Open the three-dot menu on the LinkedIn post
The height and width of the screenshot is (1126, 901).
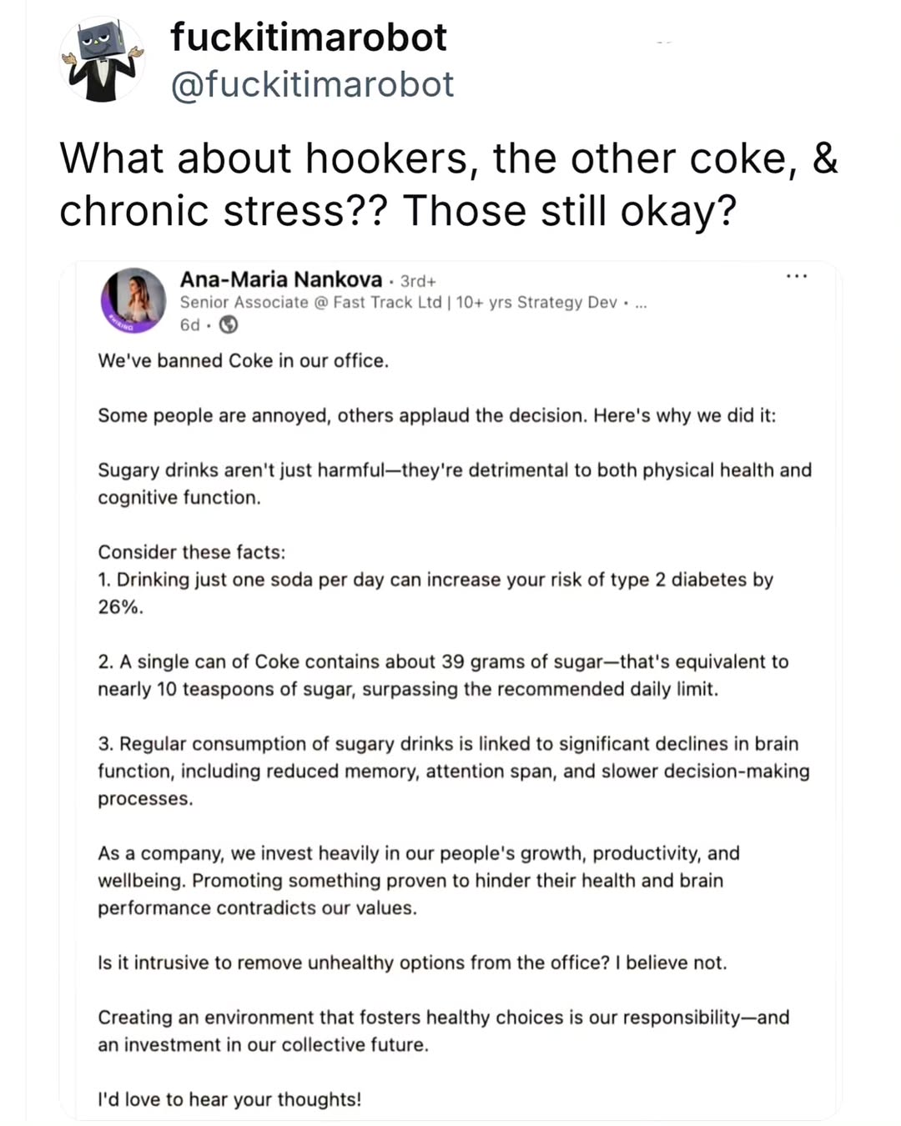coord(797,276)
